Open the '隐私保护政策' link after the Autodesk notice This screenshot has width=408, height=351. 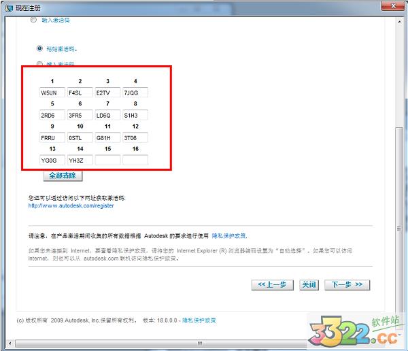point(229,236)
